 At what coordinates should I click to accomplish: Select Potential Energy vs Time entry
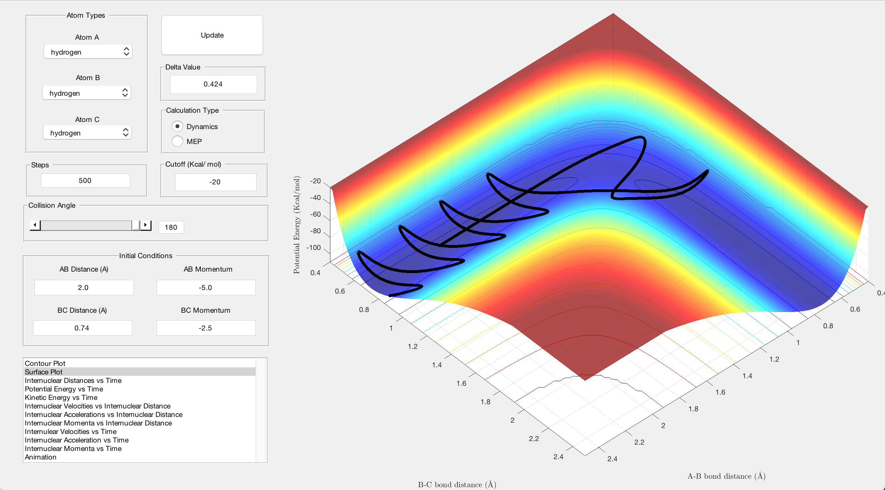point(64,389)
